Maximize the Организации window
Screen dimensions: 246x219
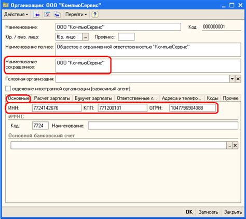point(232,5)
